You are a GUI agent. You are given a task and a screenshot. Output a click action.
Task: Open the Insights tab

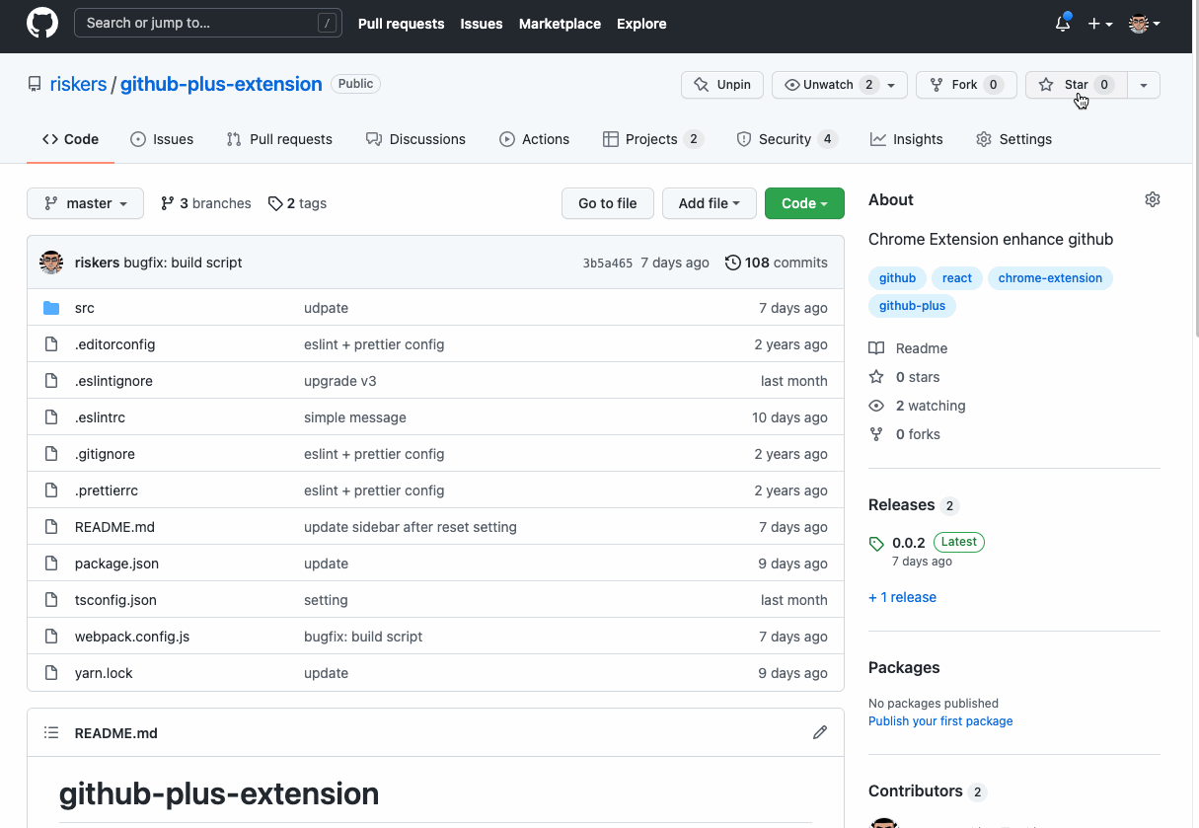click(907, 139)
